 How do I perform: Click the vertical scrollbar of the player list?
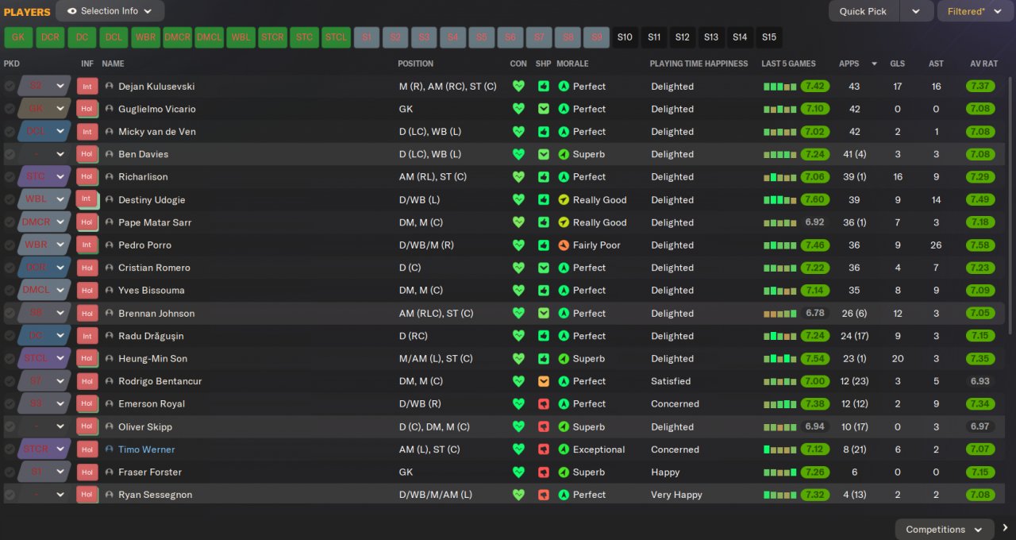(x=1011, y=206)
